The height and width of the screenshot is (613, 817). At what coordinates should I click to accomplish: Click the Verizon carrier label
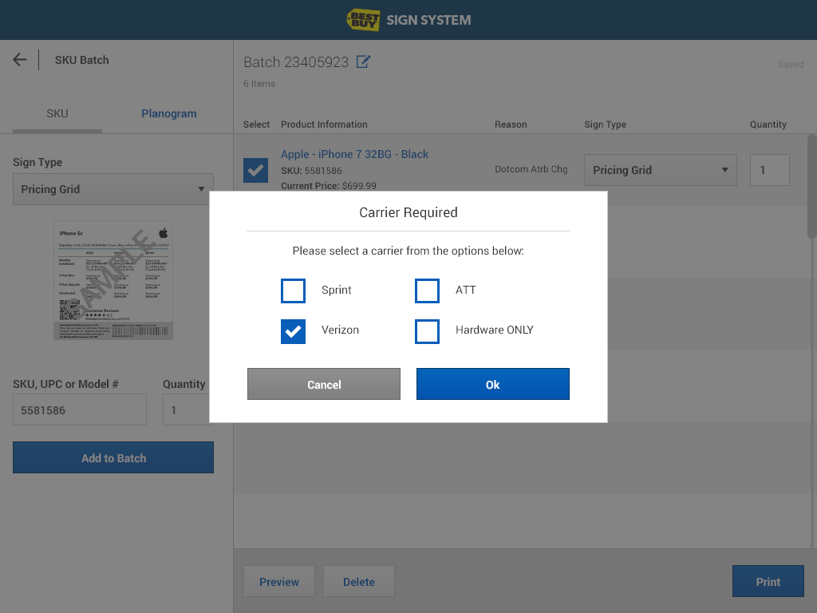[340, 330]
